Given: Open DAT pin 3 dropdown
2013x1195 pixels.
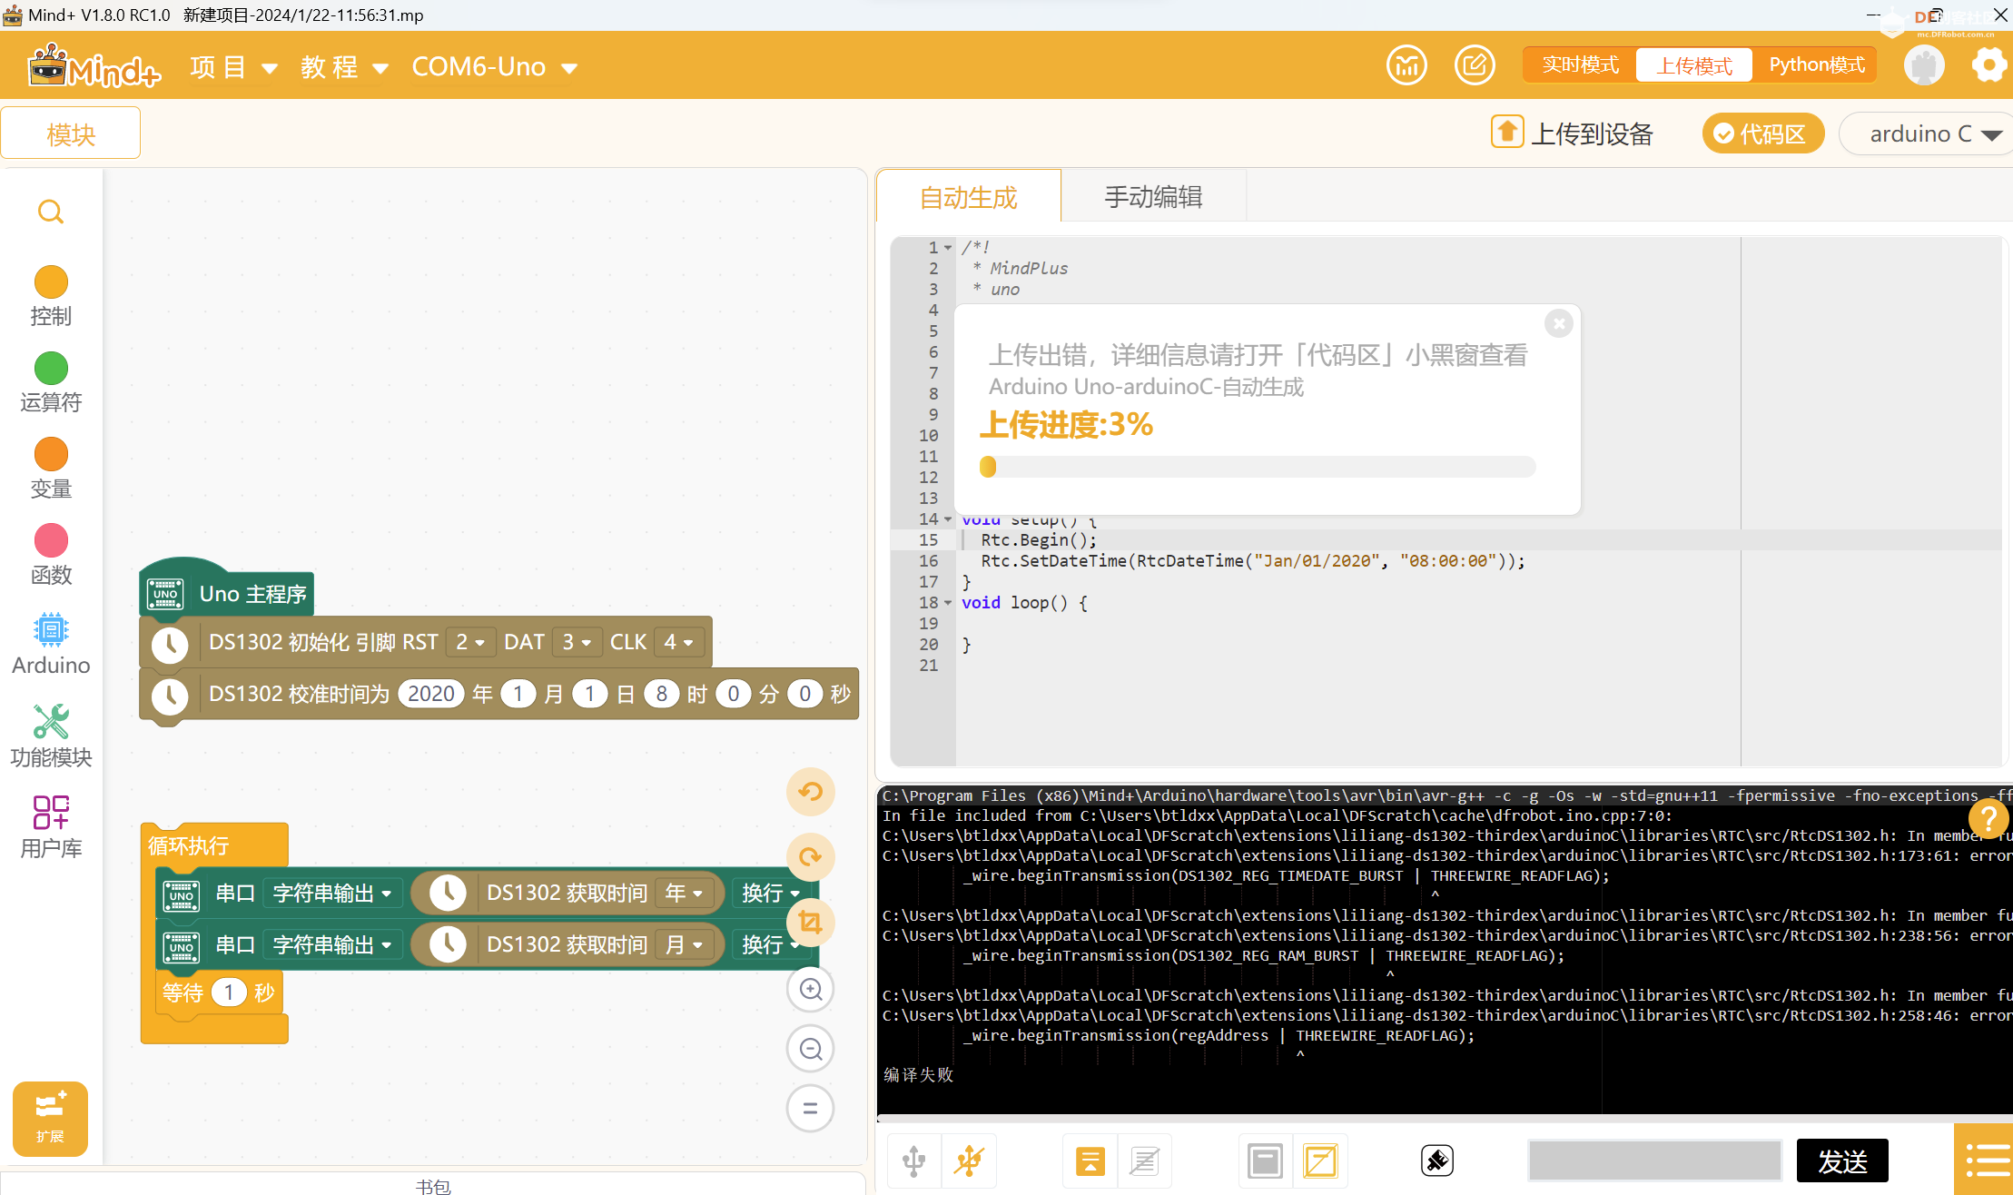Looking at the screenshot, I should [x=577, y=642].
